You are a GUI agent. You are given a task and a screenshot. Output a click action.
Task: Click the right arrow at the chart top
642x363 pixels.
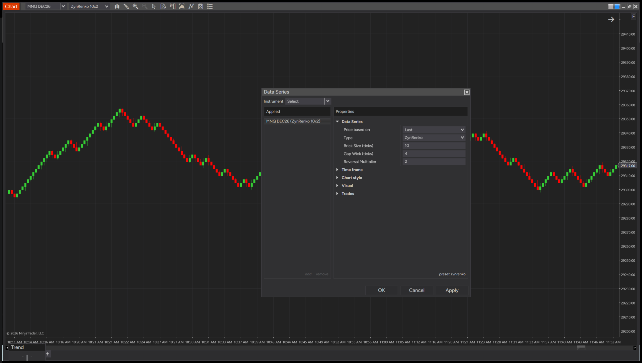tap(611, 20)
